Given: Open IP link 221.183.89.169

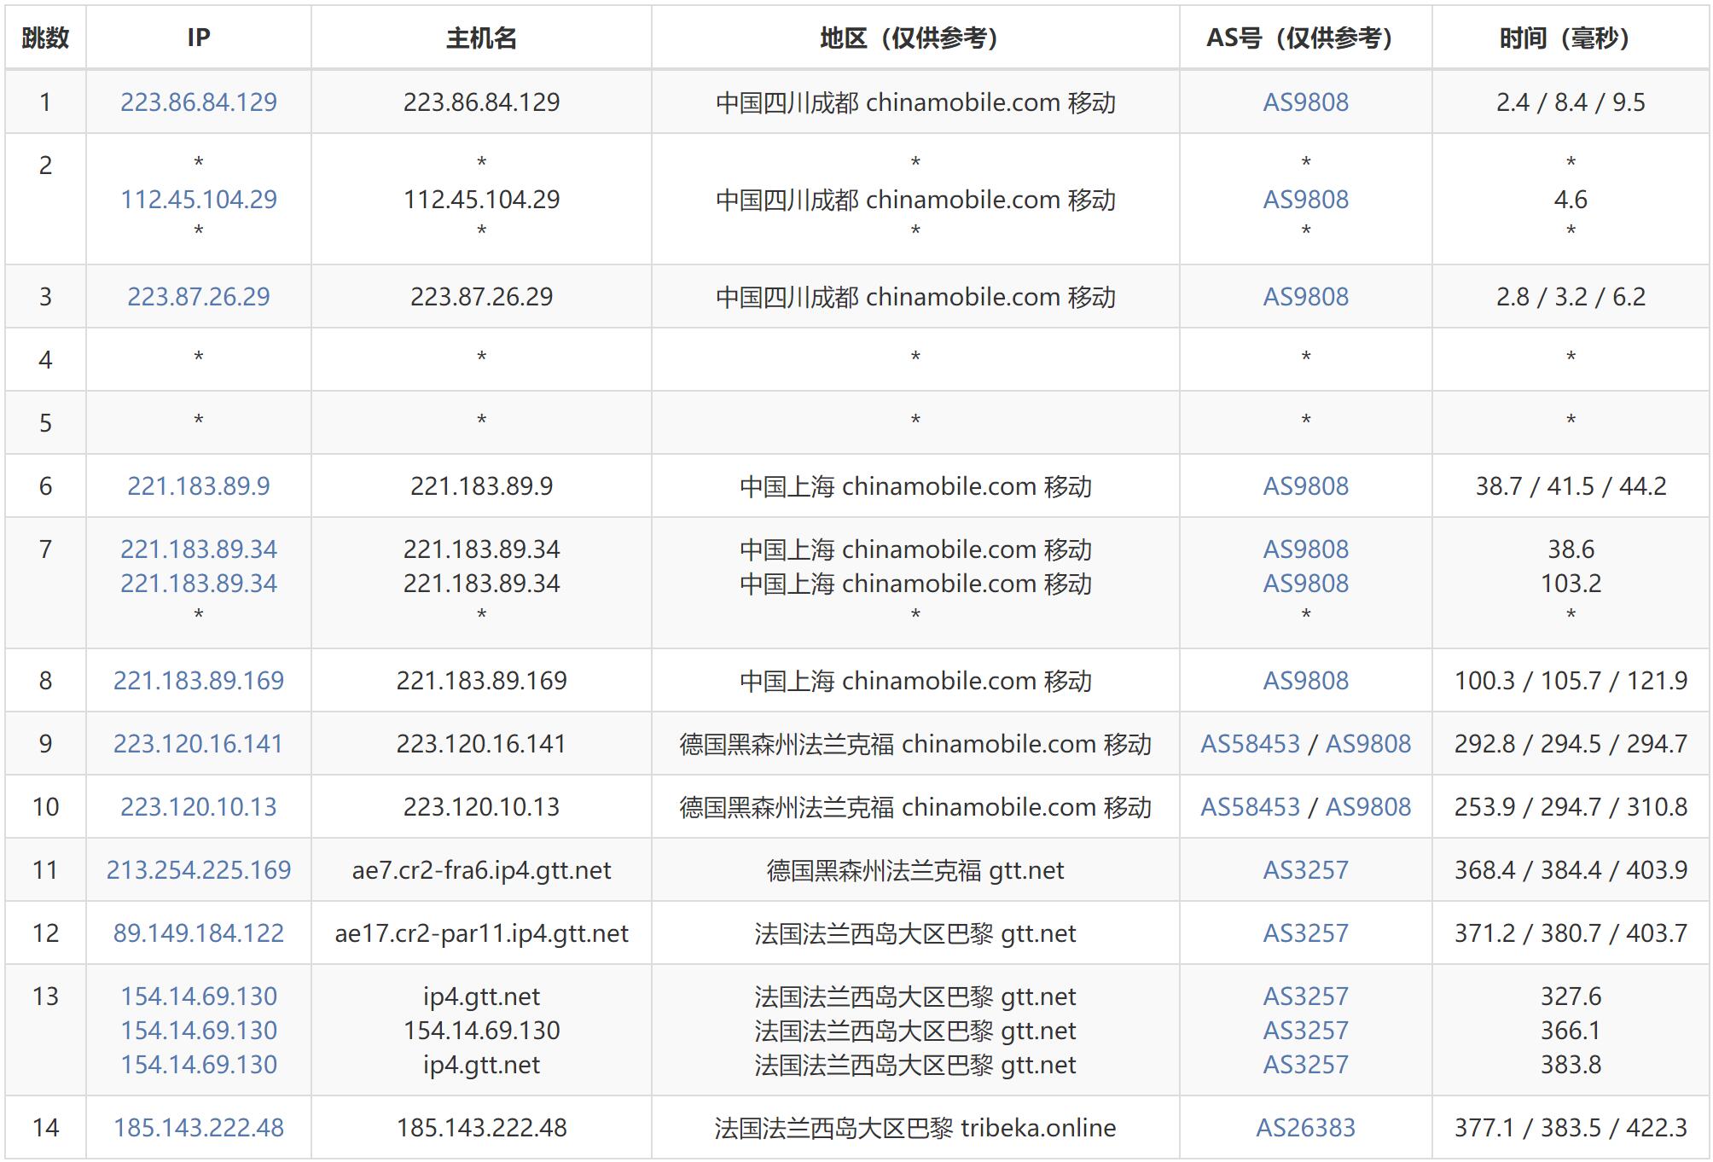Looking at the screenshot, I should (x=199, y=681).
